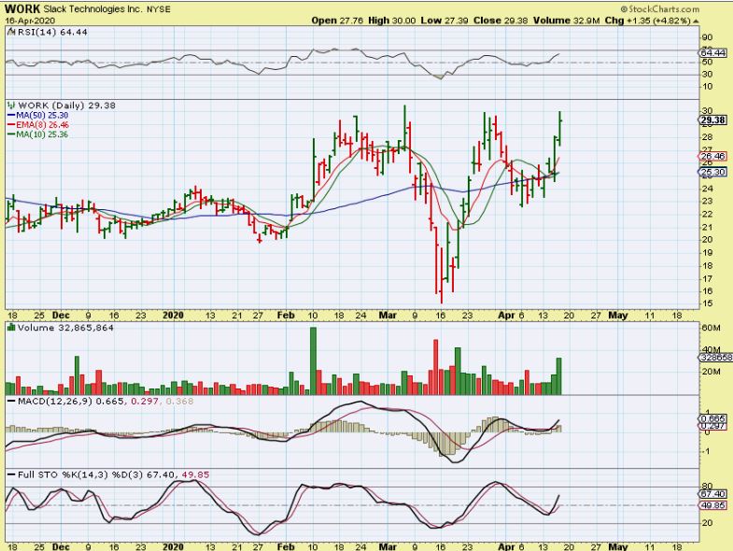Click the candlestick icon beside WORK (Daily)

click(x=11, y=106)
